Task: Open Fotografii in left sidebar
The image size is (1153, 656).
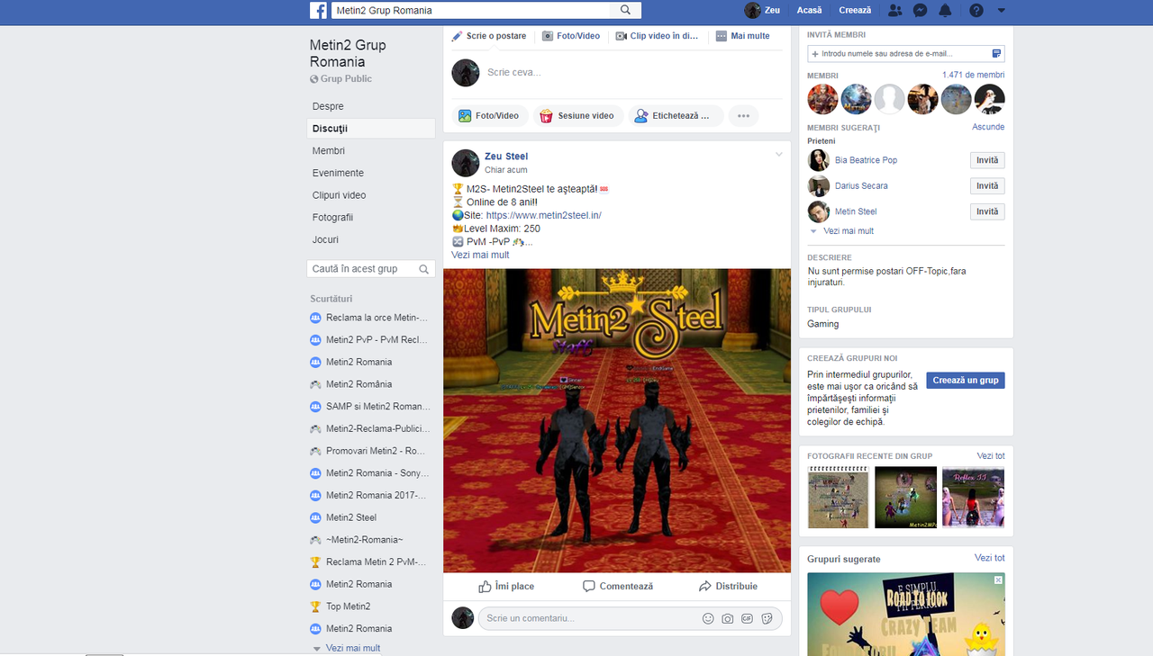Action: pyautogui.click(x=332, y=218)
